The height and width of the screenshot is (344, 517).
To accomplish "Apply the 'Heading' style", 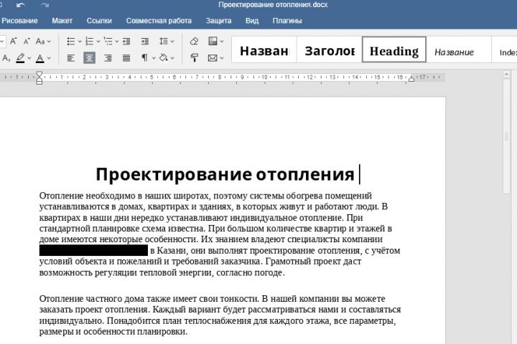I will click(x=394, y=49).
